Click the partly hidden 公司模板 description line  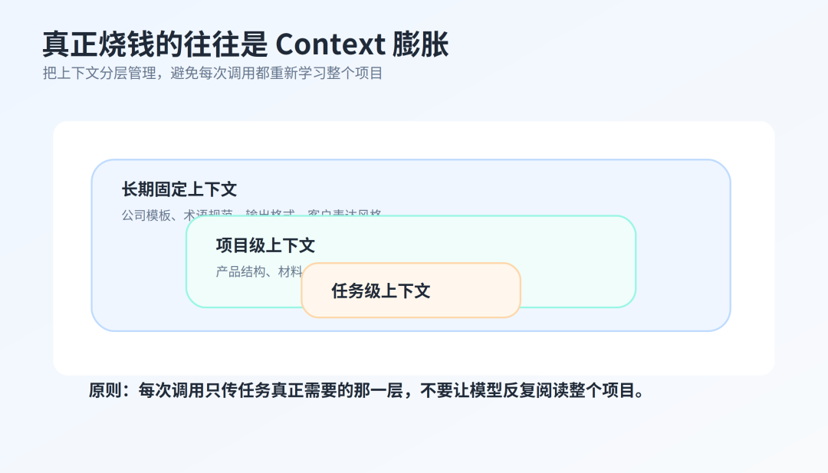pyautogui.click(x=251, y=213)
